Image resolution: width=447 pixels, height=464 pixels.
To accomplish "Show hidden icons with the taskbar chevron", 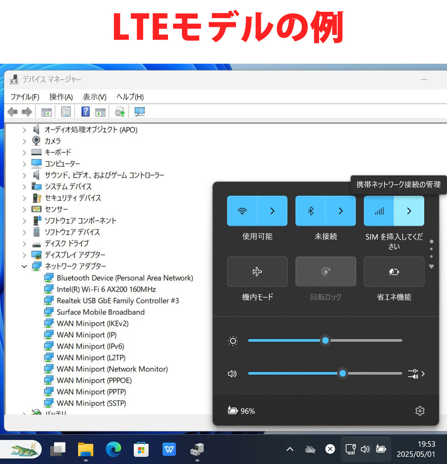I will pos(290,449).
